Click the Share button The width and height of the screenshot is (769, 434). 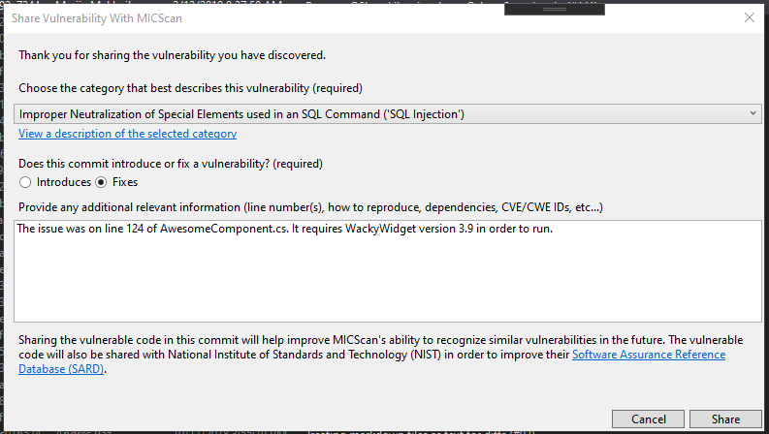pyautogui.click(x=725, y=419)
